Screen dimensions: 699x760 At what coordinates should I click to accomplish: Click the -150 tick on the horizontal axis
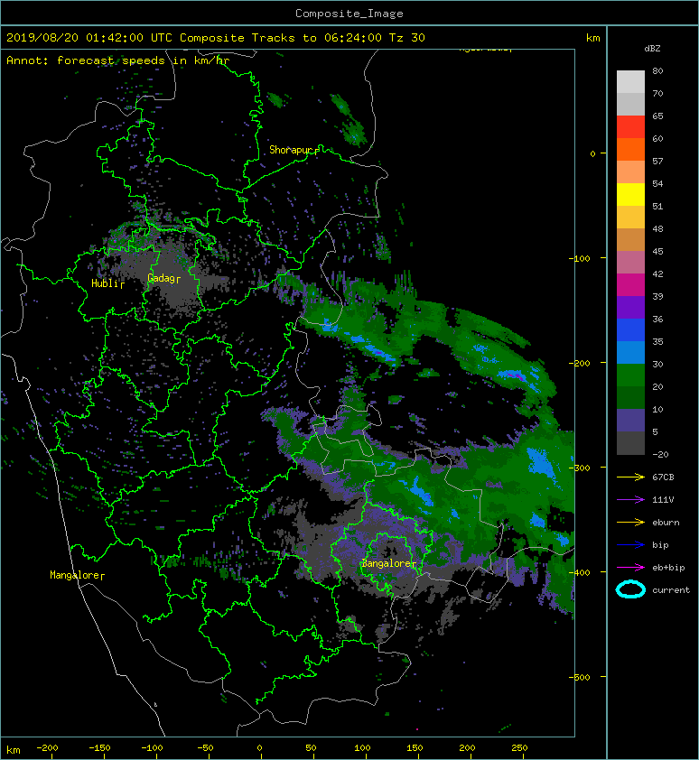100,748
